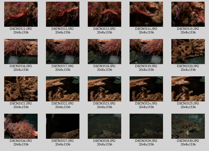Click the label DSCN3522.JPG
The width and height of the screenshot is (209, 151).
click(63, 103)
